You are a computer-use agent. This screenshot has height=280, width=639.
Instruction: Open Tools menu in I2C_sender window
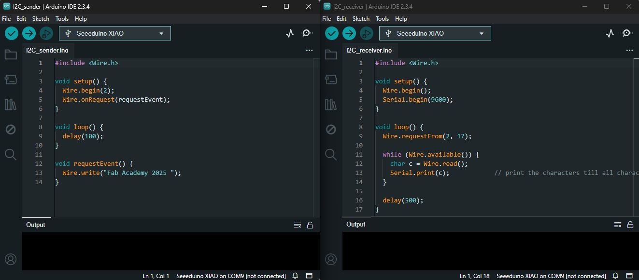pyautogui.click(x=62, y=19)
